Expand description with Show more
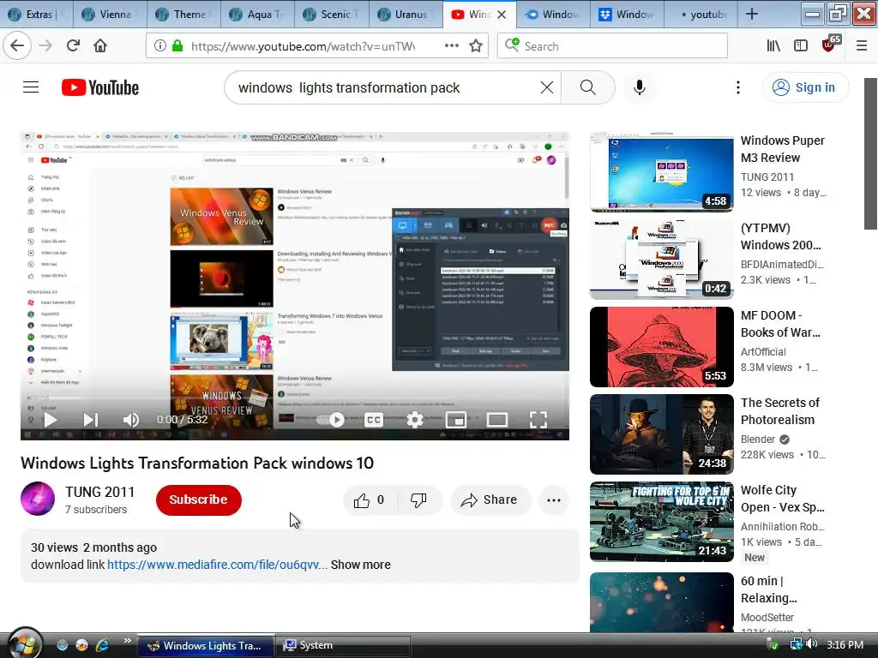The height and width of the screenshot is (658, 878). [x=361, y=565]
